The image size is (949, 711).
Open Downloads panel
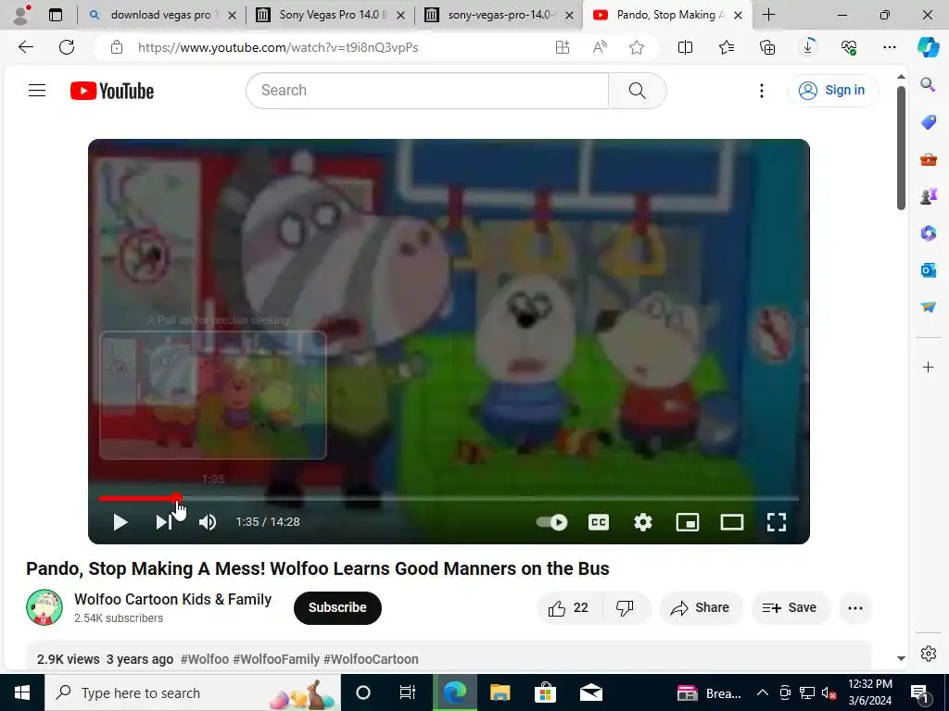pos(808,47)
